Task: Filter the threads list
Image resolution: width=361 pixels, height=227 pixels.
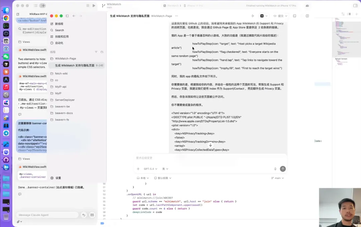Action: point(96,52)
